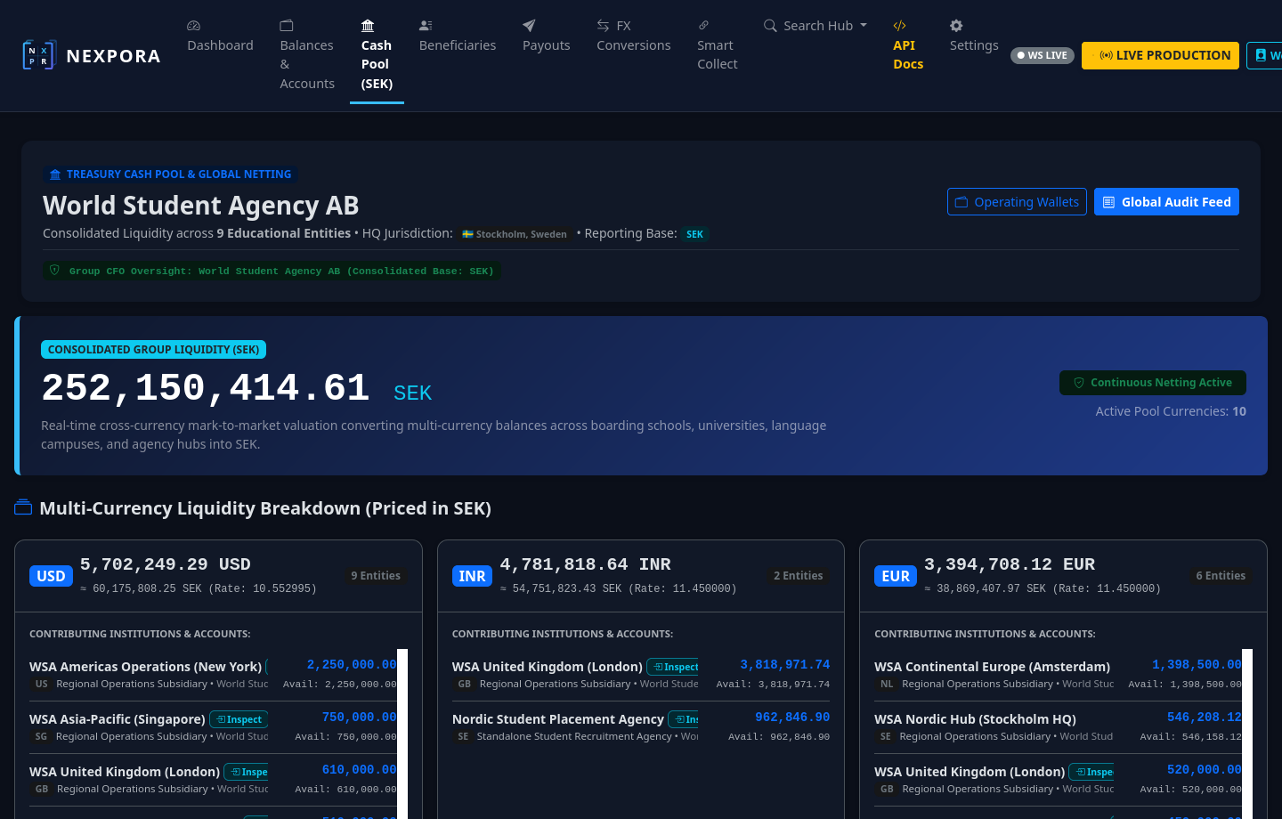The height and width of the screenshot is (819, 1282).
Task: Click the 3,818,971.74 INR amount
Action: tap(785, 665)
